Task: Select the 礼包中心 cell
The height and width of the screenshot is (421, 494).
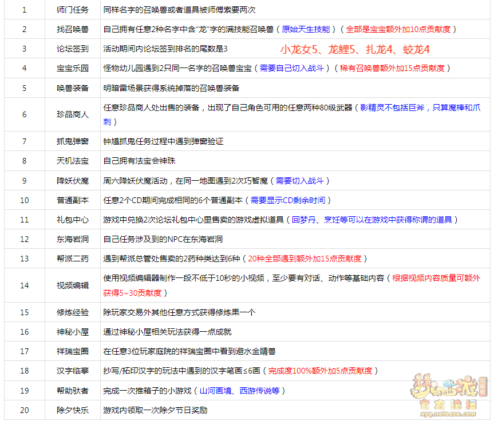Action: pos(73,220)
